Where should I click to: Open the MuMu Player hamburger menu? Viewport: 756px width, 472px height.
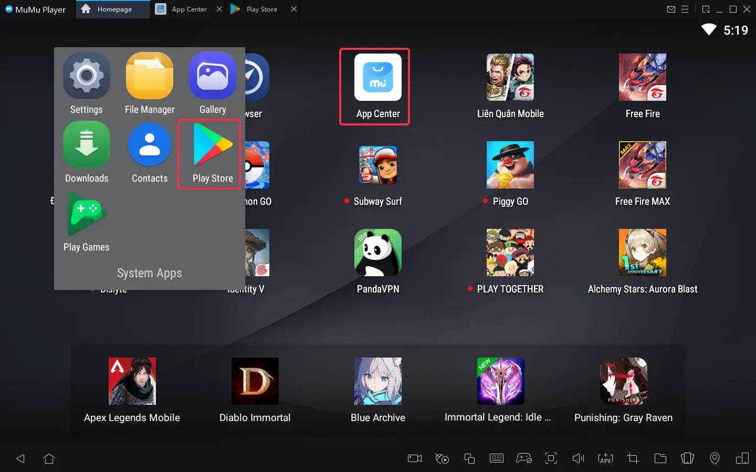(684, 9)
